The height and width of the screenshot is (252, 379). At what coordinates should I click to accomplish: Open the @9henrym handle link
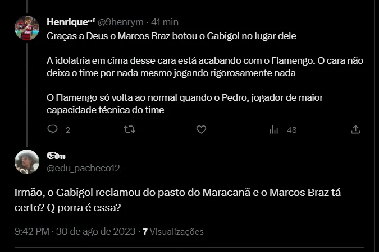(121, 22)
